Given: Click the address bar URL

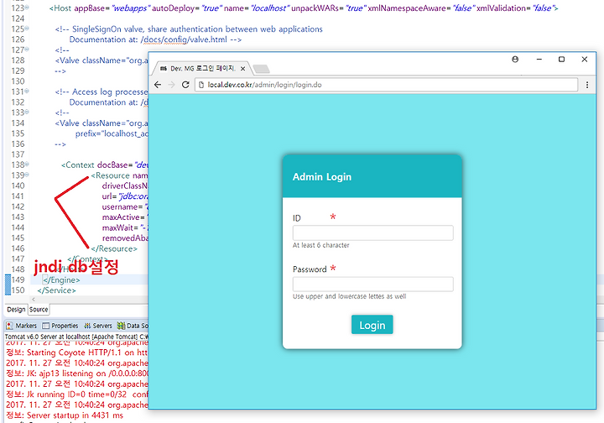Looking at the screenshot, I should (x=264, y=85).
